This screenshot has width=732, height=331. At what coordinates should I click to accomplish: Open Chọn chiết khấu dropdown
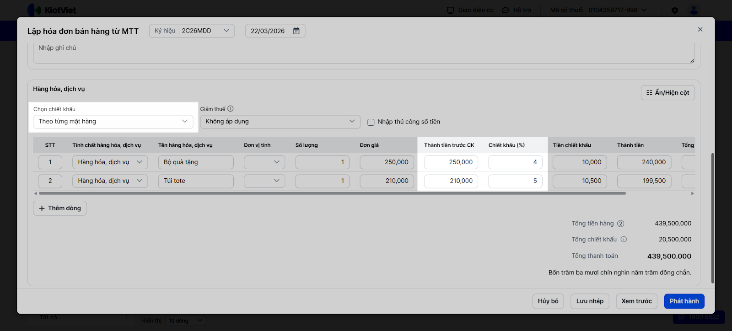pos(113,122)
